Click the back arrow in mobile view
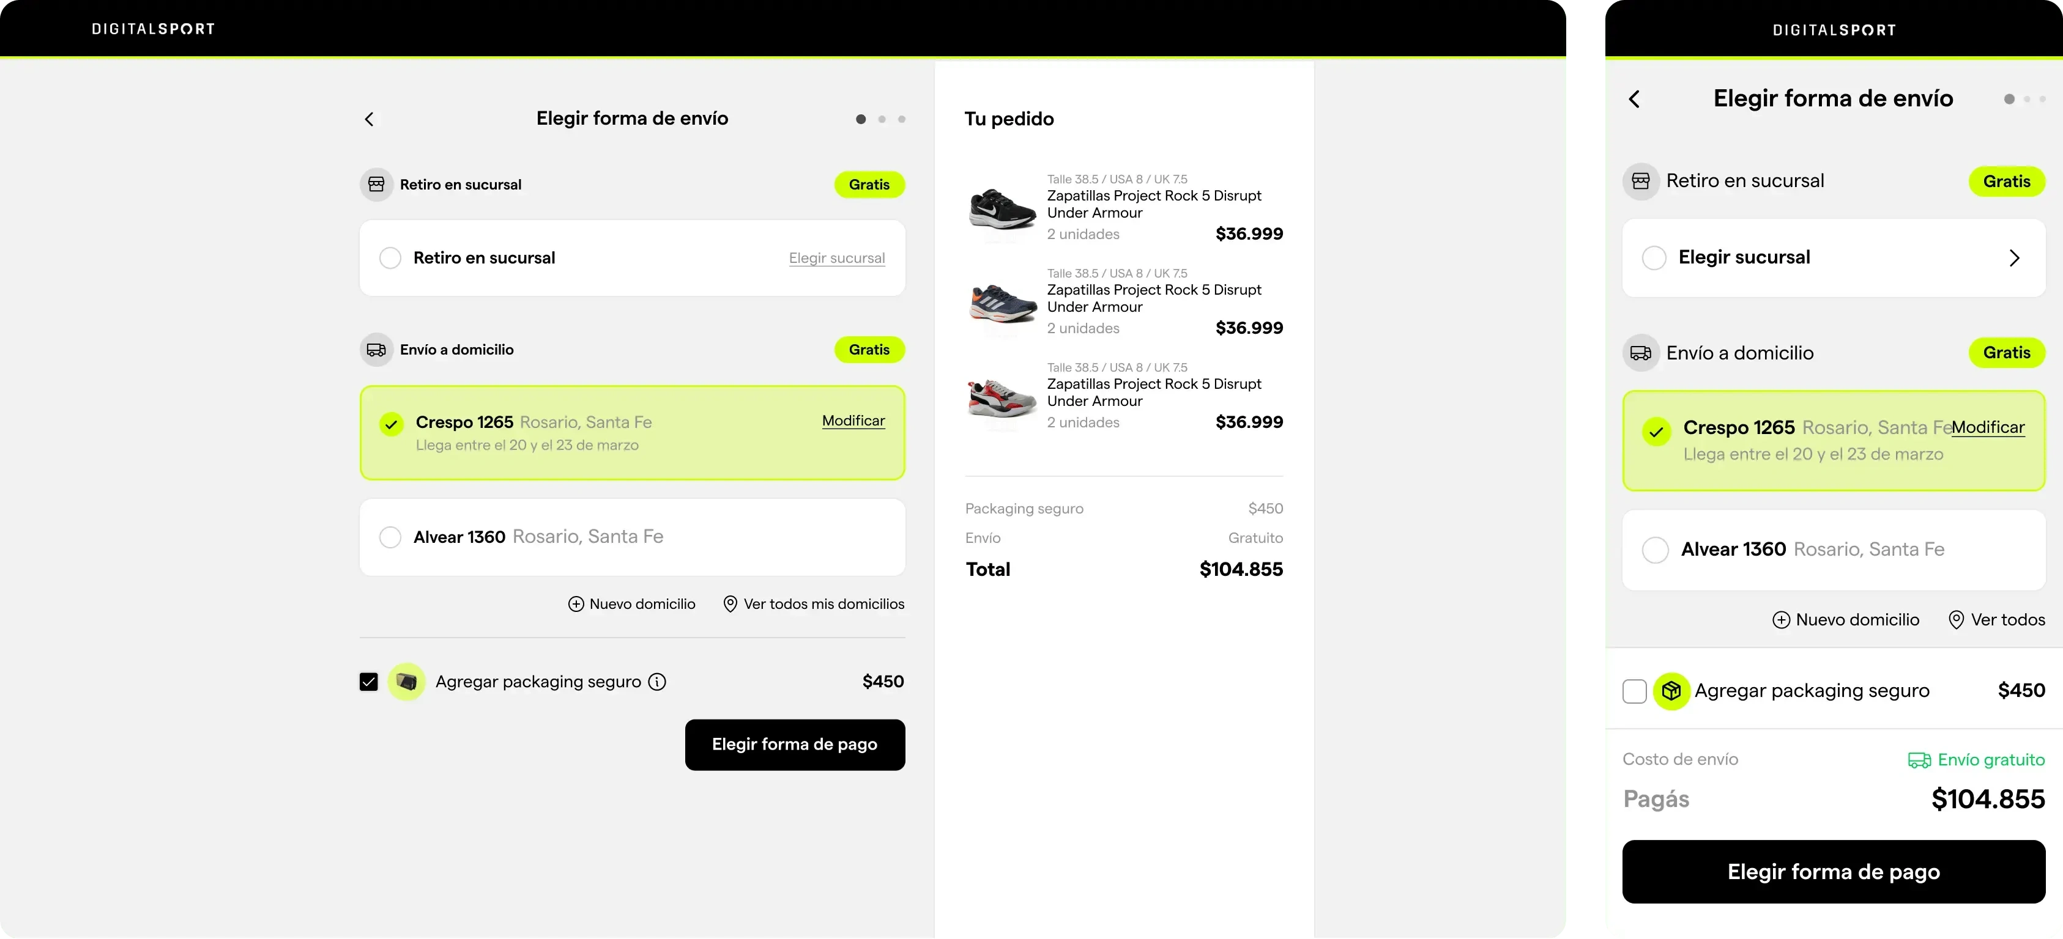 point(1635,99)
